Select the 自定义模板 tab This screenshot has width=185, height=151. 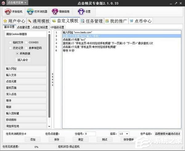click(65, 21)
